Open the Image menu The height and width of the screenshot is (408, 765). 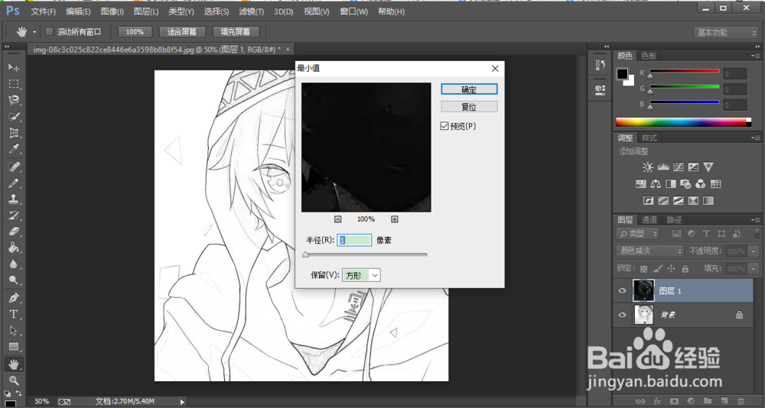(x=112, y=11)
